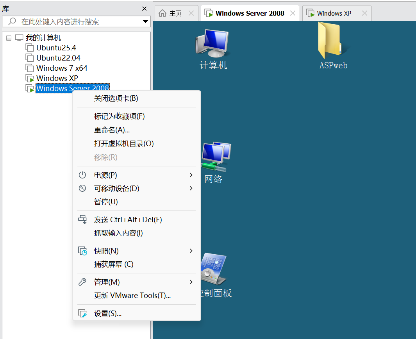Expand the 快照(N) submenu arrow
The width and height of the screenshot is (416, 339).
tap(191, 251)
